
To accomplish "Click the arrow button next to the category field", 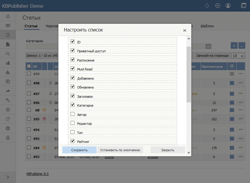I will [208, 46].
